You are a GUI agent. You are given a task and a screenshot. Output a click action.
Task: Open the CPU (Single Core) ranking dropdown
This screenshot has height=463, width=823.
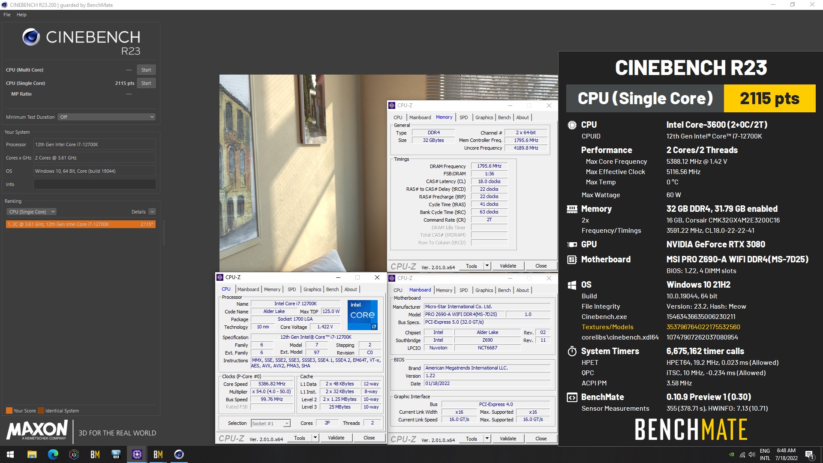click(31, 212)
